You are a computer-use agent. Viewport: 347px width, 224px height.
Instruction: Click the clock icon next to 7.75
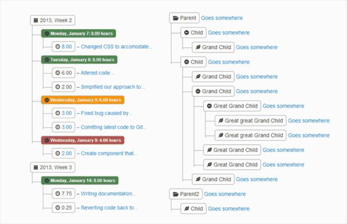[x=58, y=194]
